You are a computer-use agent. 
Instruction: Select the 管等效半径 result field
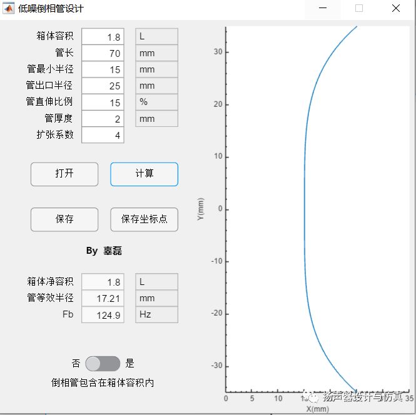[x=103, y=298]
